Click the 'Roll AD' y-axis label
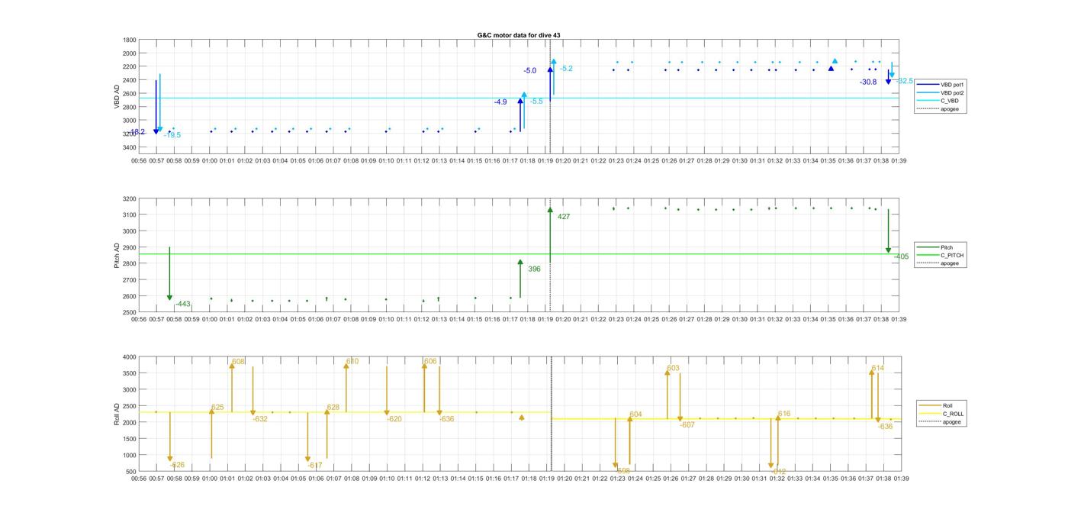 pyautogui.click(x=117, y=414)
